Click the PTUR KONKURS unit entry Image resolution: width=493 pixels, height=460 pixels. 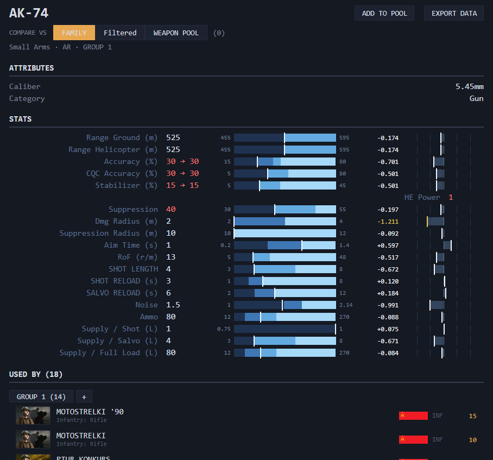coord(83,458)
